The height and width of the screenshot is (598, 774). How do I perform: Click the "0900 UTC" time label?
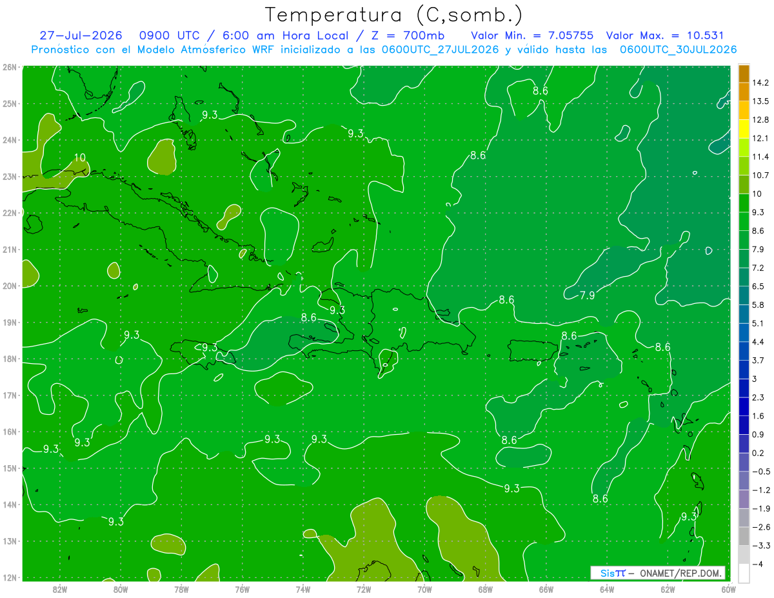(x=169, y=35)
